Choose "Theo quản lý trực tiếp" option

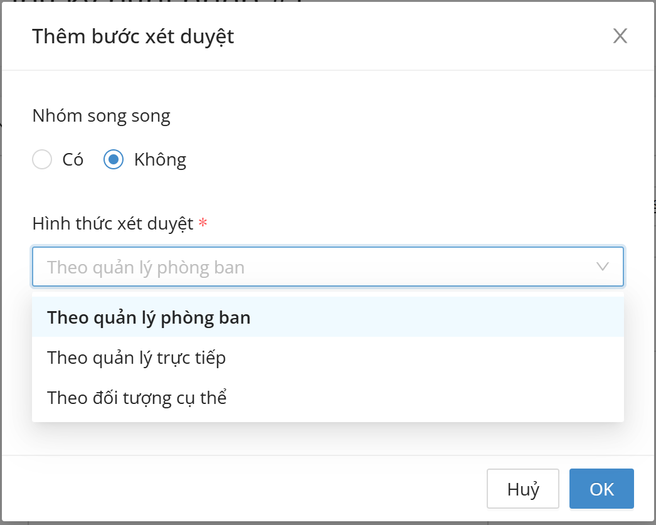(137, 358)
